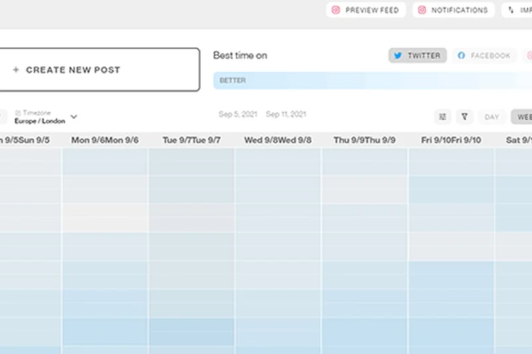Open the calendar filter funnel icon
The image size is (532, 354).
[465, 117]
